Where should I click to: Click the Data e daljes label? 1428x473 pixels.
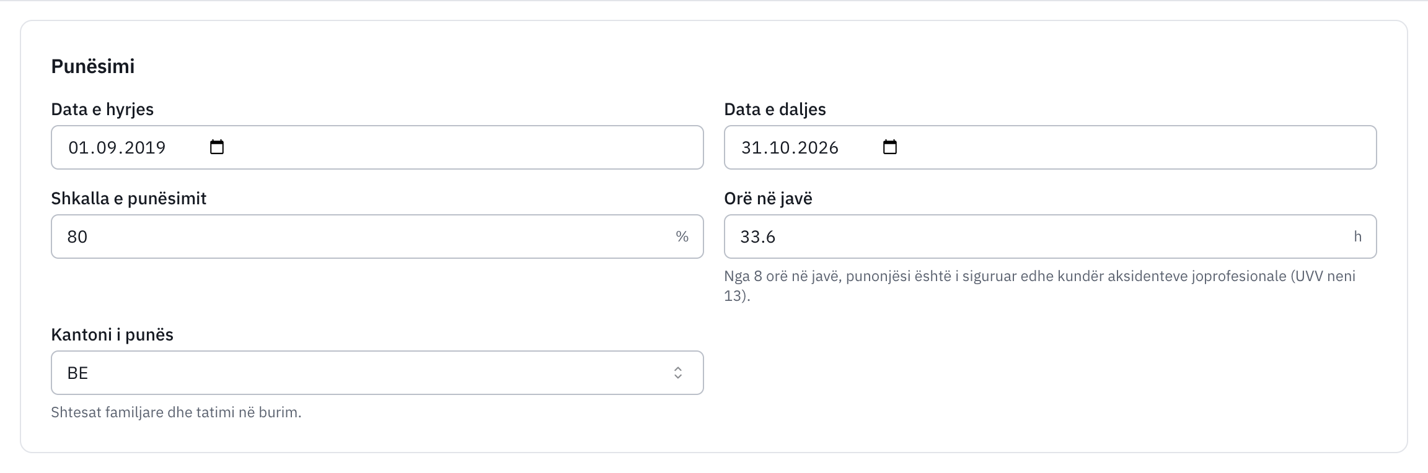[775, 110]
